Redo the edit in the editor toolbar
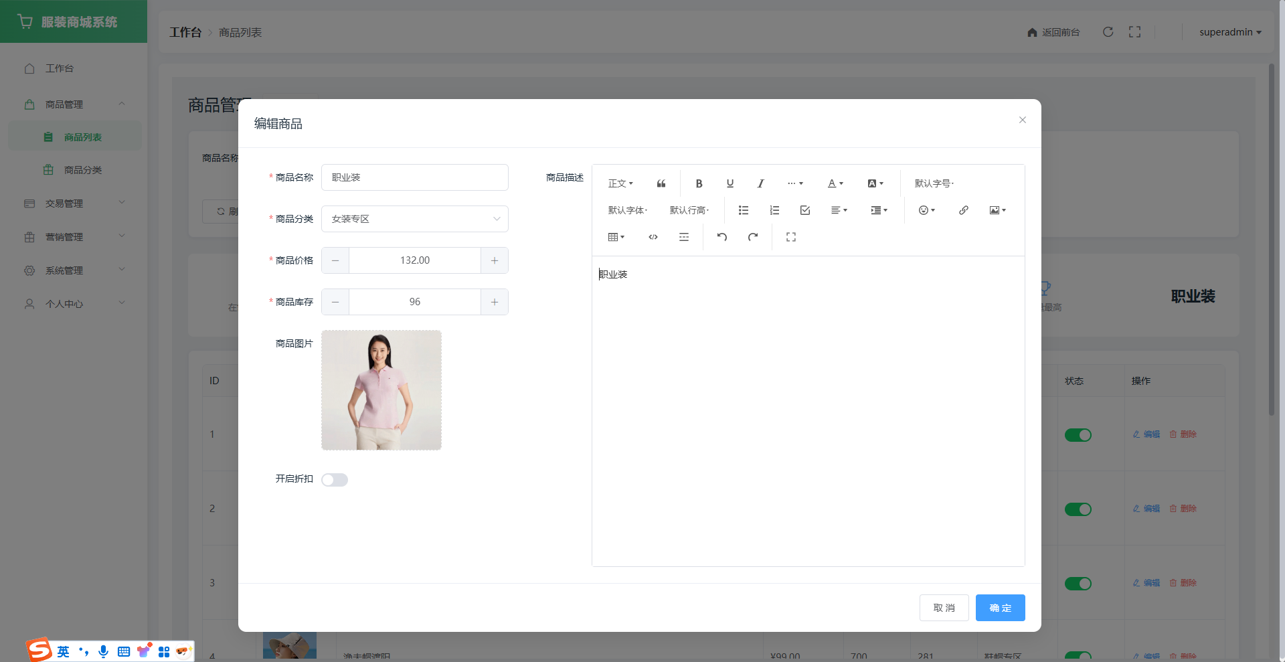 point(752,237)
